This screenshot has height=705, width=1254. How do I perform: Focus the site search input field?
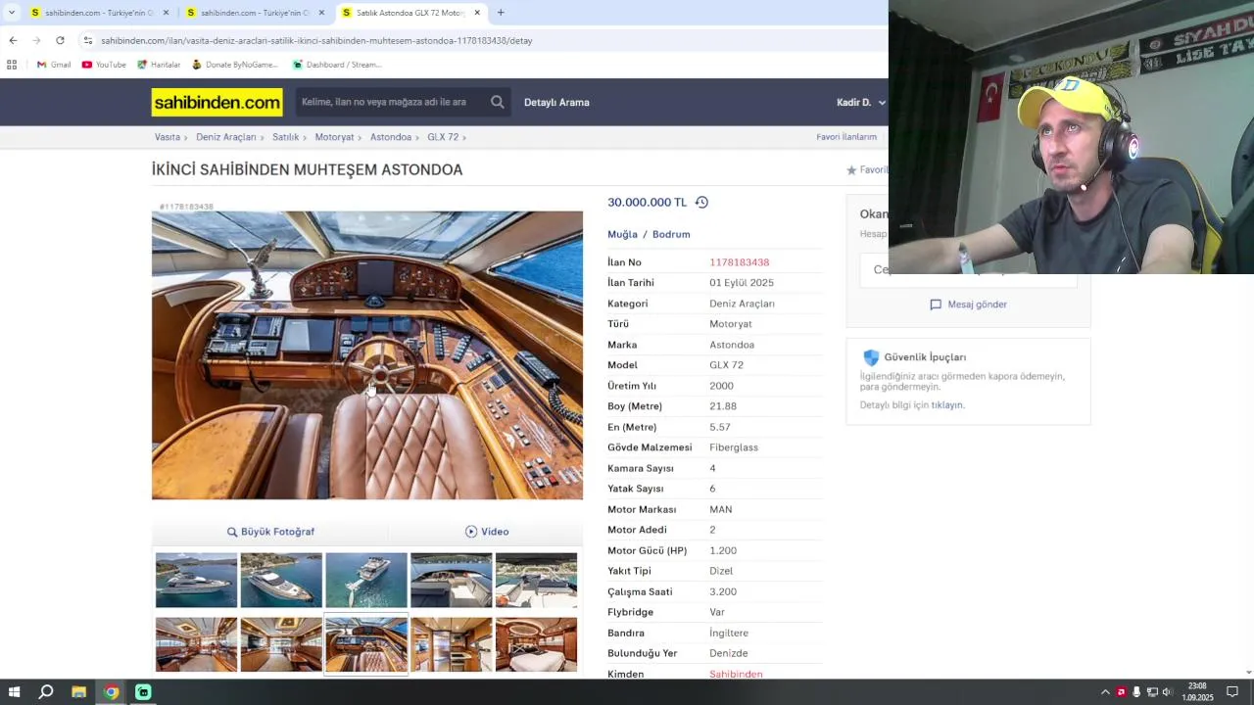391,102
